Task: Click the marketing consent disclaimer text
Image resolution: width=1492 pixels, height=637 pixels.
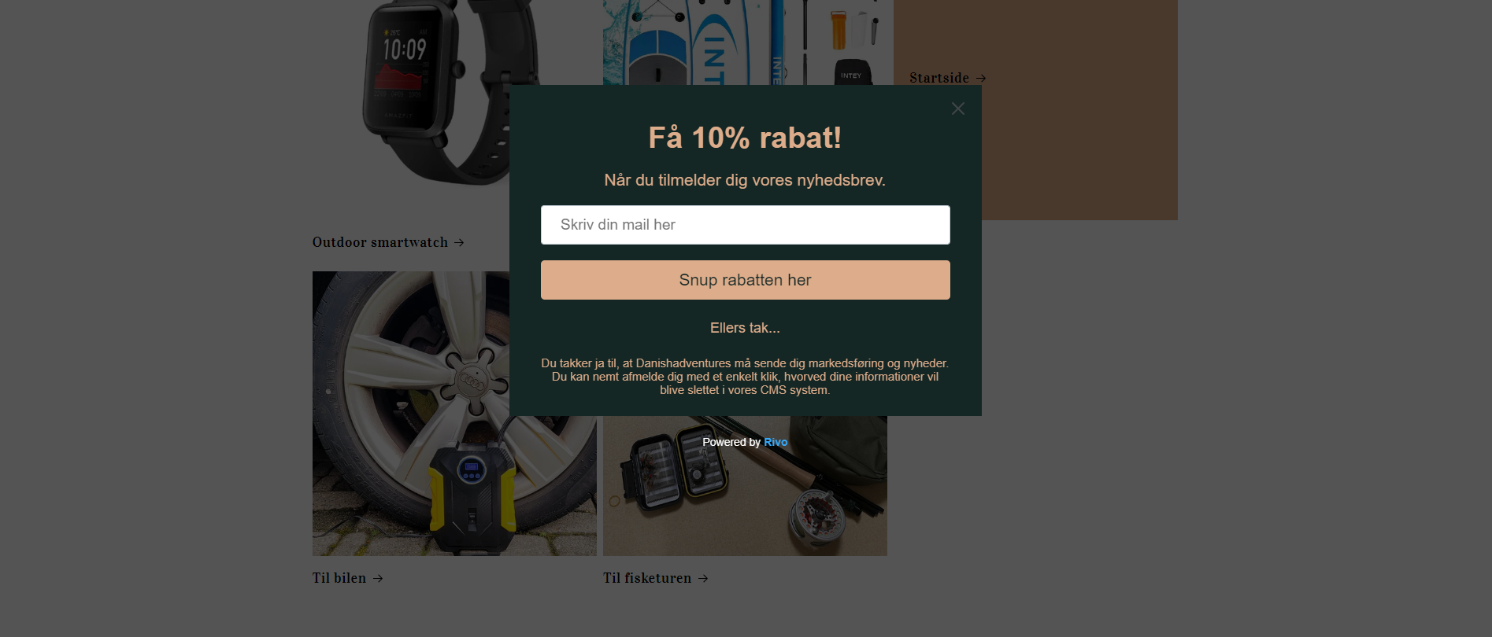Action: 745,377
